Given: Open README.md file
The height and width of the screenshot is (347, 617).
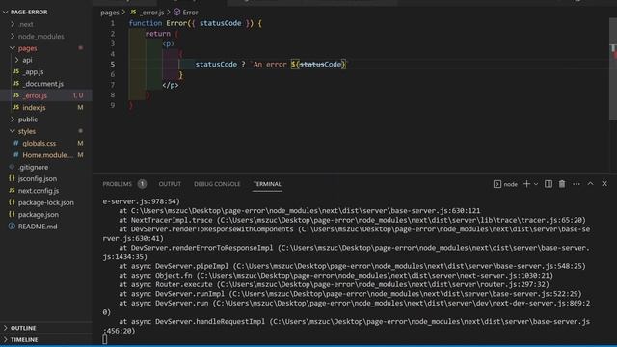Looking at the screenshot, I should (x=38, y=227).
